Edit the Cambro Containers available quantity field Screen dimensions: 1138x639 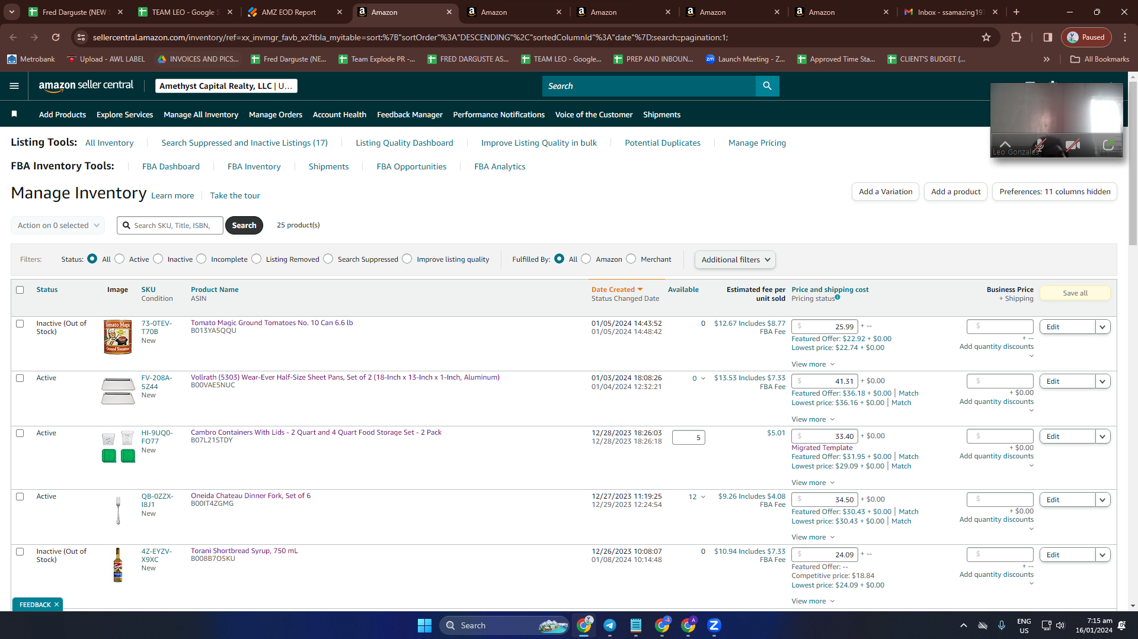(x=688, y=438)
